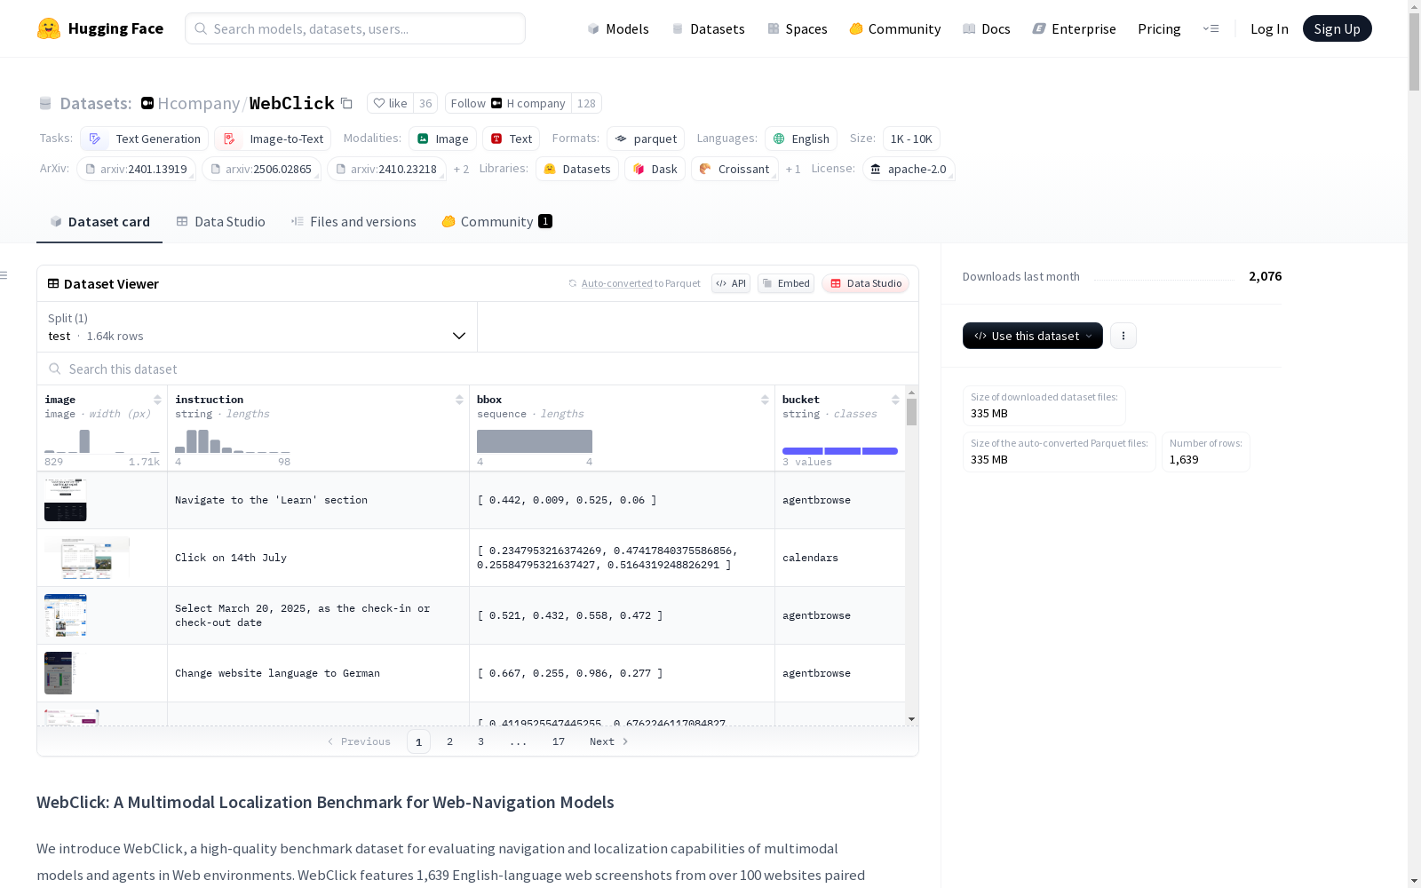Filter by Text modality tag

[512, 139]
